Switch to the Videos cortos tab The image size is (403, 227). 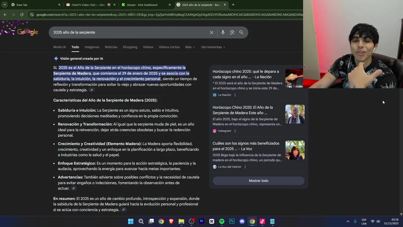point(169,47)
